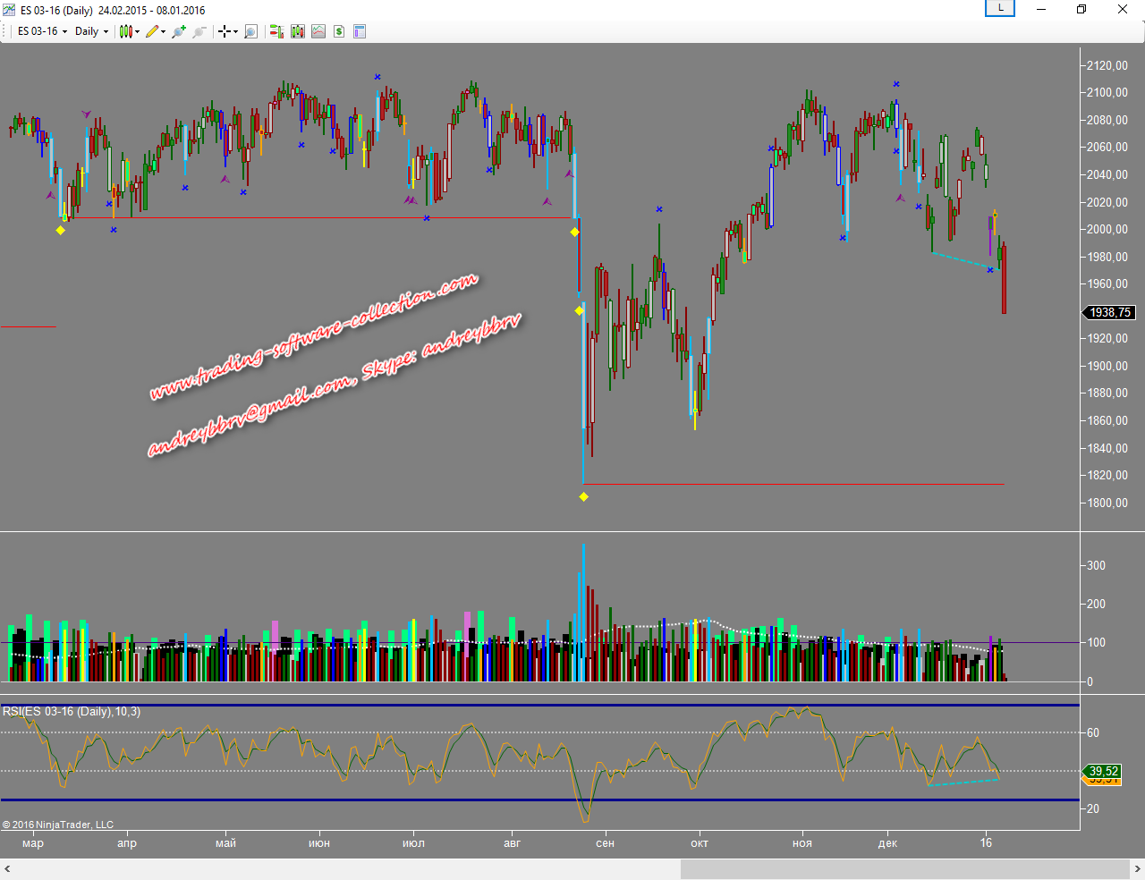
Task: Select the pencil drawing tools icon
Action: [154, 31]
